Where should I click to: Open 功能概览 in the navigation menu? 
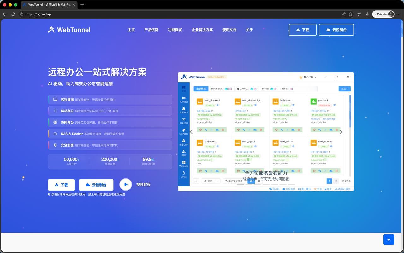[175, 30]
